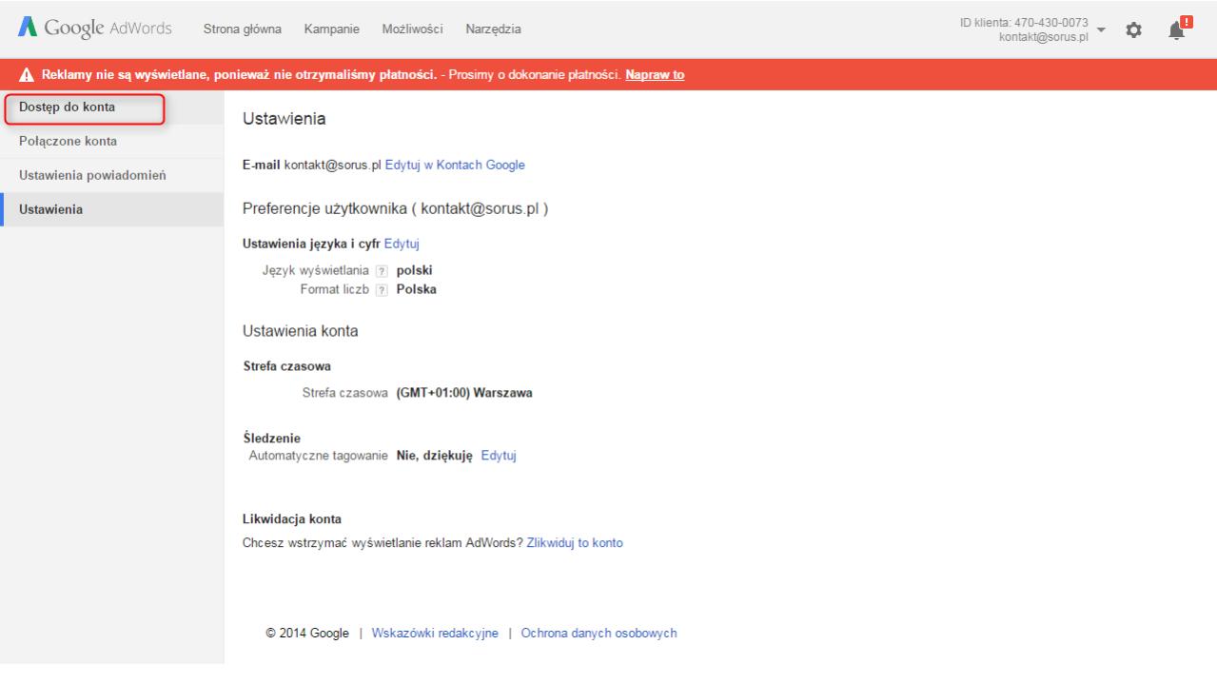
Task: Click the polski language value
Action: coord(415,271)
